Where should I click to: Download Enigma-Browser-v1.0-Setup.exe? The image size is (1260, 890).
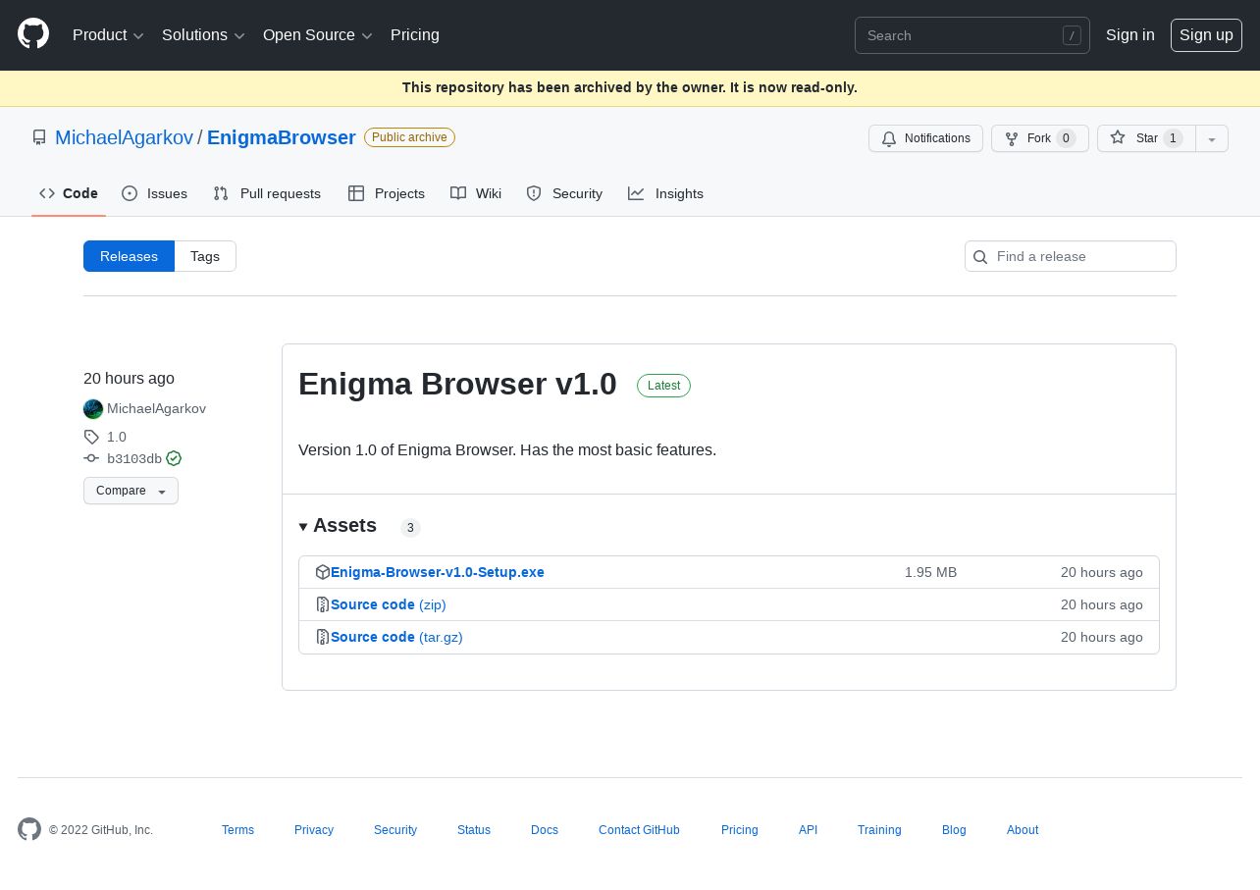438,572
